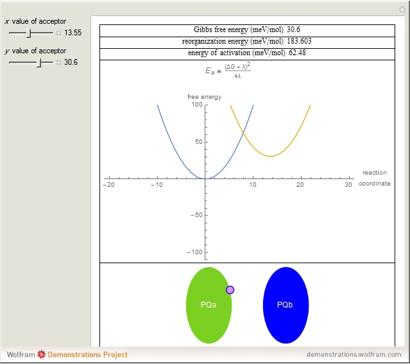Click the 'y value of acceptor' label
410x364 pixels.
coord(35,51)
